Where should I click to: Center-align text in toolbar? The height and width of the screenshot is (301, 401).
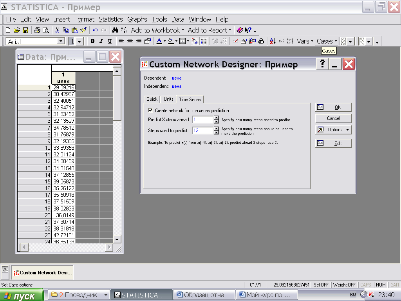(x=130, y=41)
